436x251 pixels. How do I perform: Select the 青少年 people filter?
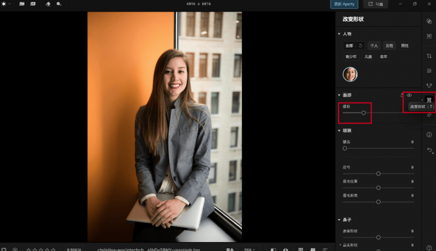[351, 56]
